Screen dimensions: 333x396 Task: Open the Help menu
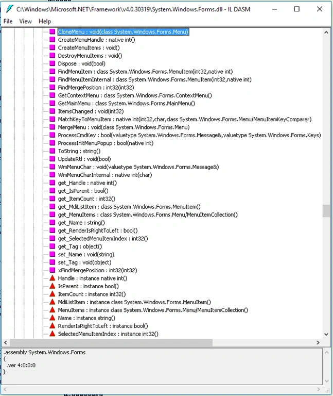pos(45,21)
